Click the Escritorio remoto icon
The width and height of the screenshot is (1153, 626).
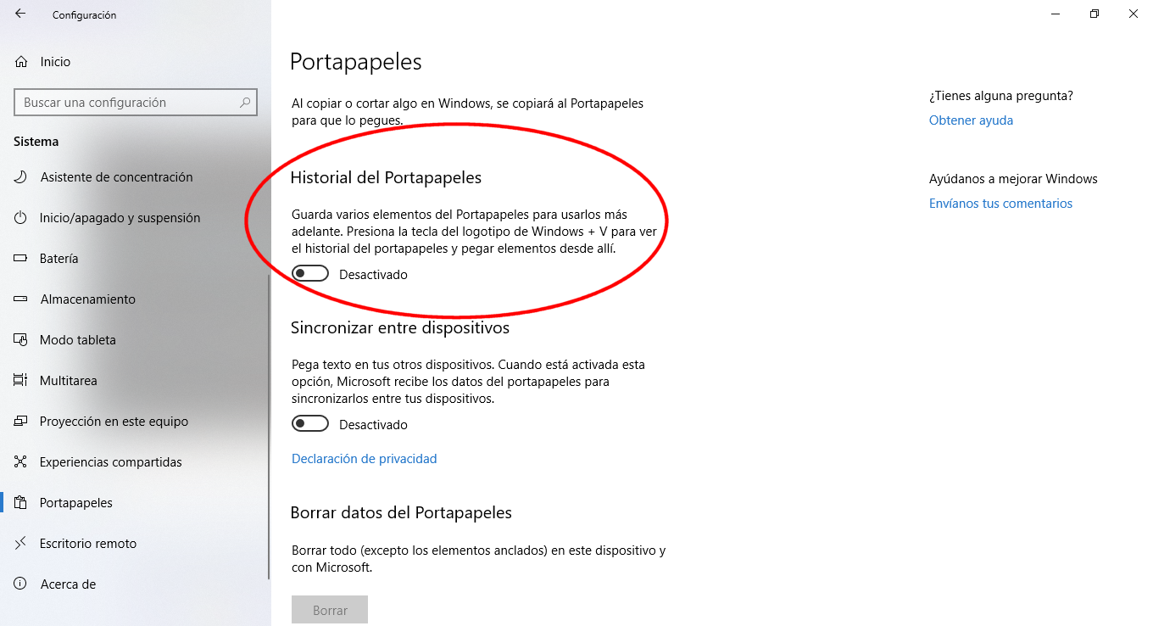click(x=21, y=544)
